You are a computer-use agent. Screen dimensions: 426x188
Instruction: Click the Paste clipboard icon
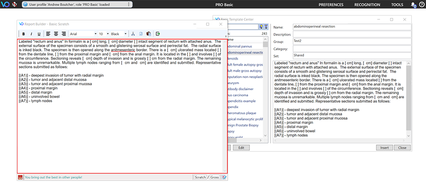coord(149,34)
